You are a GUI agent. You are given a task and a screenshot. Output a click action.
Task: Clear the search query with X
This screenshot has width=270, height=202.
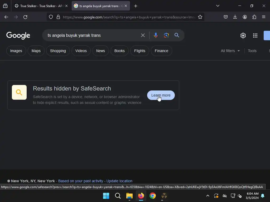143,36
